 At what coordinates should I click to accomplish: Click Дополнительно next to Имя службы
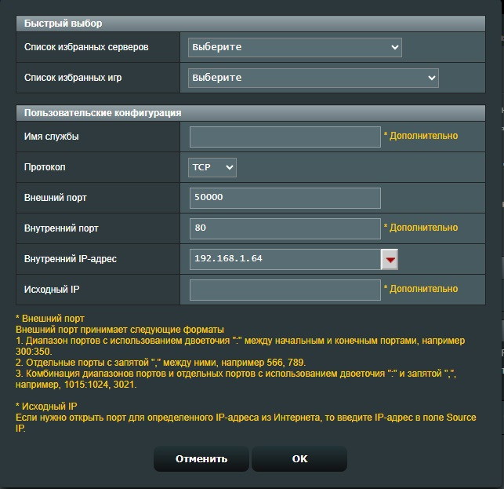point(421,136)
